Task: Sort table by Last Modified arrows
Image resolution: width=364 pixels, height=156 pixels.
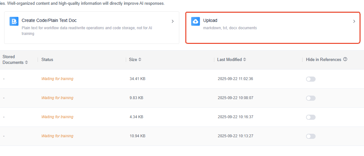Action: pyautogui.click(x=245, y=60)
